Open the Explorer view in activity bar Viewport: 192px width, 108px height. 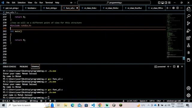click(x=189, y=9)
